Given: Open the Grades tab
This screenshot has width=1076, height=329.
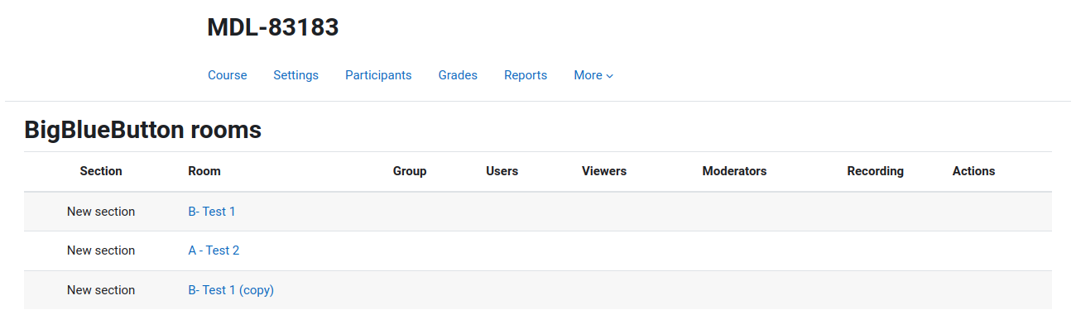Looking at the screenshot, I should tap(458, 75).
